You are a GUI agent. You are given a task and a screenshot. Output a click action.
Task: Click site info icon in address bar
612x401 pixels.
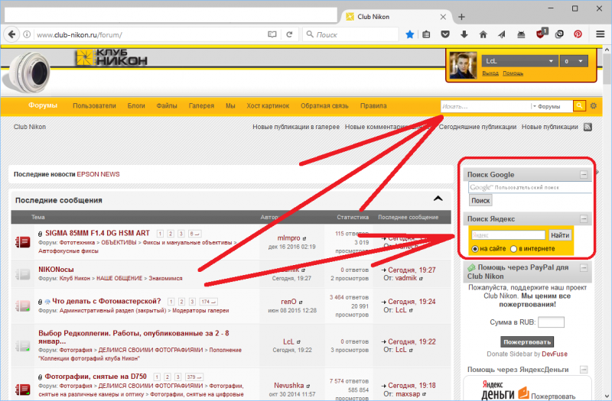(27, 34)
